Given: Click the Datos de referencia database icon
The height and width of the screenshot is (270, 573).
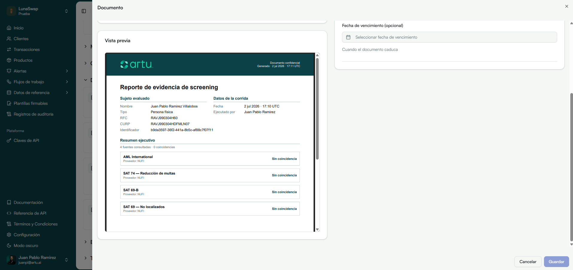Looking at the screenshot, I should pyautogui.click(x=9, y=92).
